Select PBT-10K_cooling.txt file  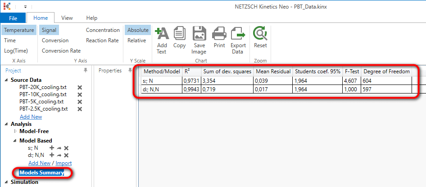[43, 94]
